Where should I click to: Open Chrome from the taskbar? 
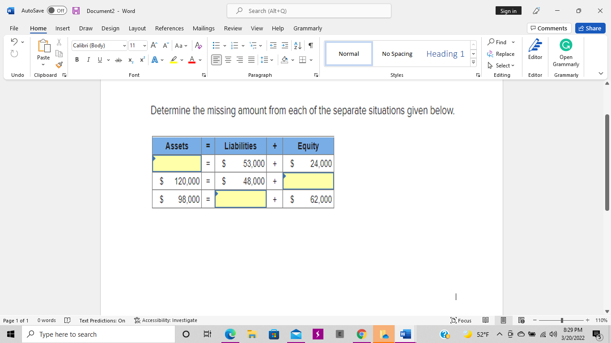click(x=361, y=334)
